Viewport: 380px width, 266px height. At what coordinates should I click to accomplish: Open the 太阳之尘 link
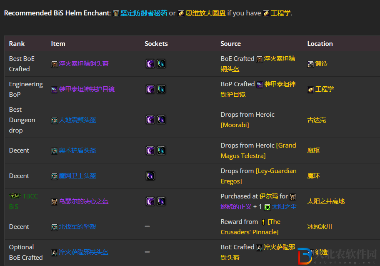point(284,207)
